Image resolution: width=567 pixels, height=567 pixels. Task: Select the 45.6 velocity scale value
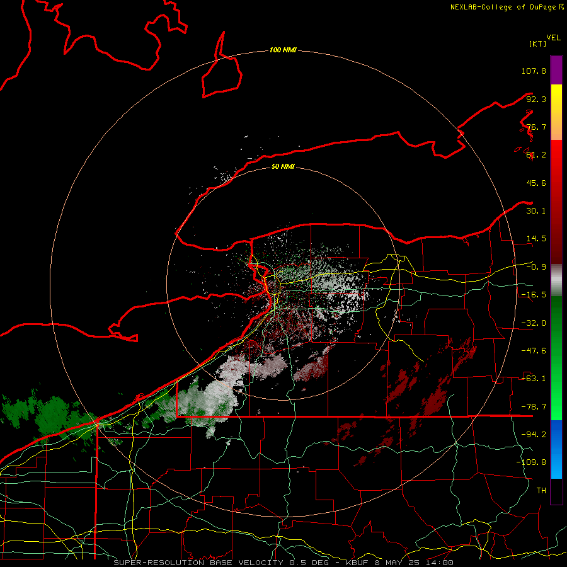click(x=536, y=183)
